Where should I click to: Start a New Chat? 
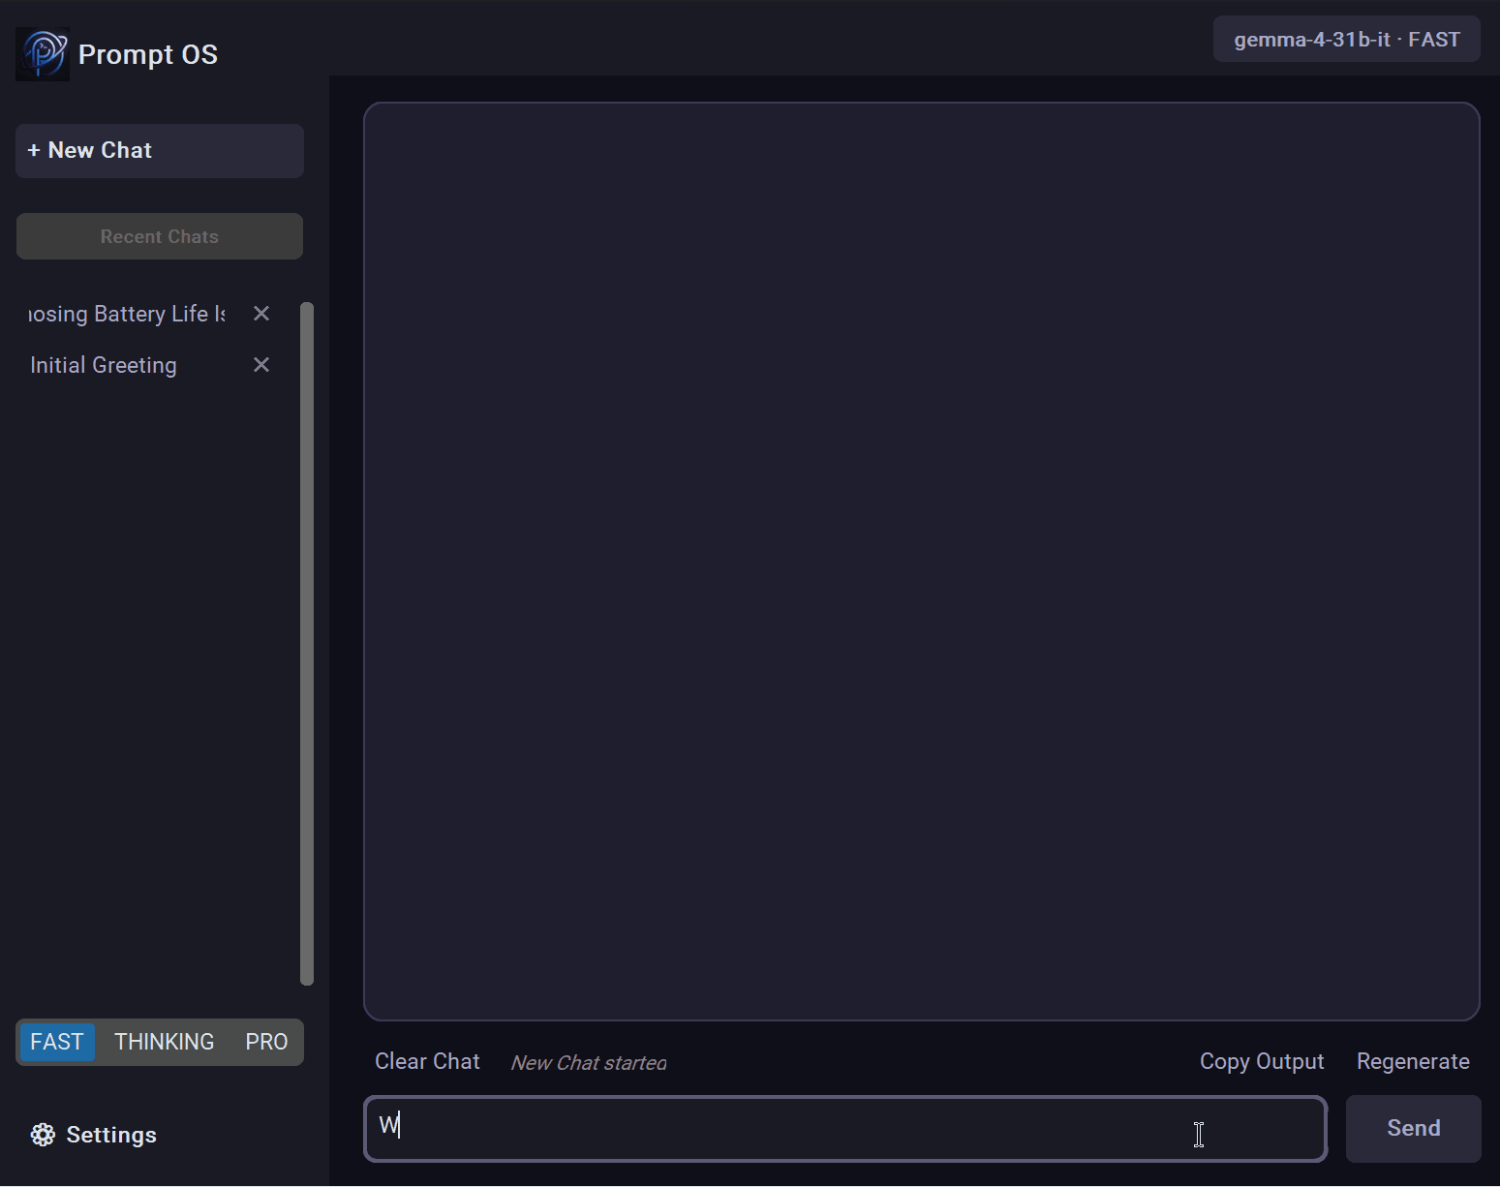tap(159, 150)
